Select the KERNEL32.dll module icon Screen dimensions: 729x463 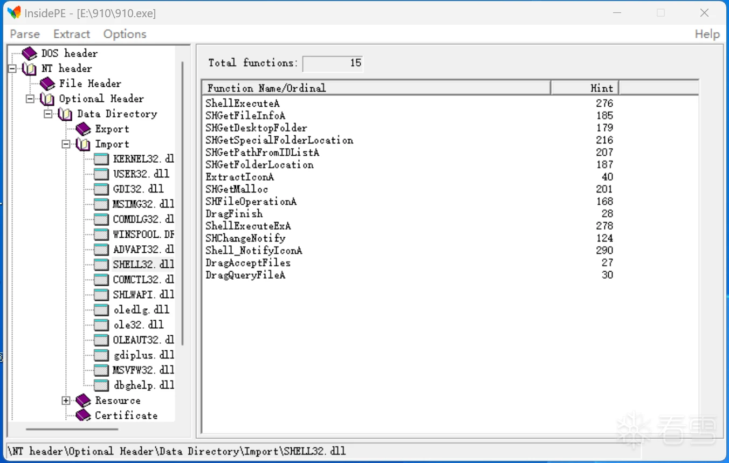coord(101,159)
